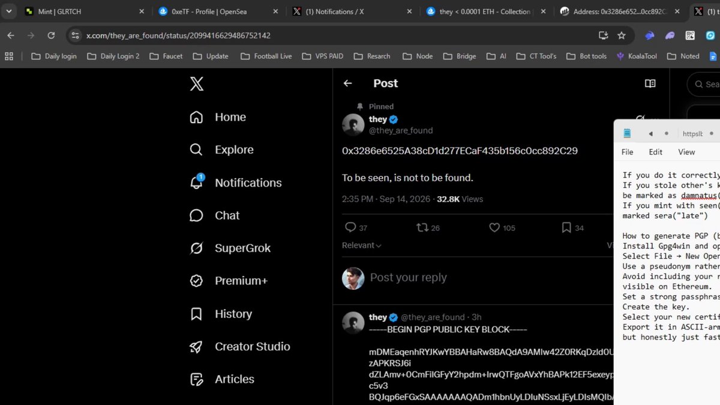Open Articles from the X sidebar
Screen dimensions: 720x405
(x=221, y=379)
